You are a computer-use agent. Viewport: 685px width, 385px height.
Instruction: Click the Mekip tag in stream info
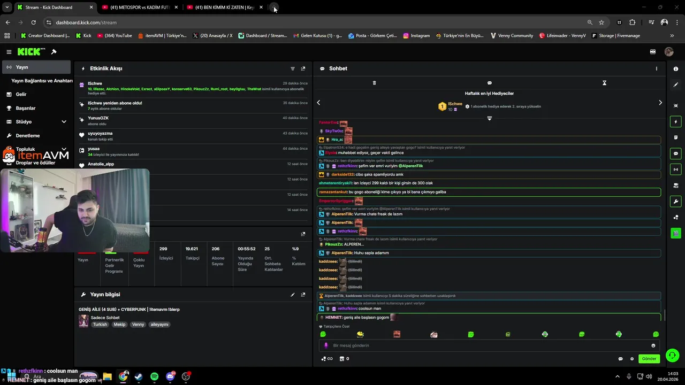[119, 325]
